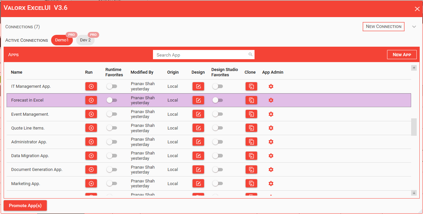Image resolution: width=423 pixels, height=214 pixels.
Task: Click the New Connection button
Action: click(383, 27)
